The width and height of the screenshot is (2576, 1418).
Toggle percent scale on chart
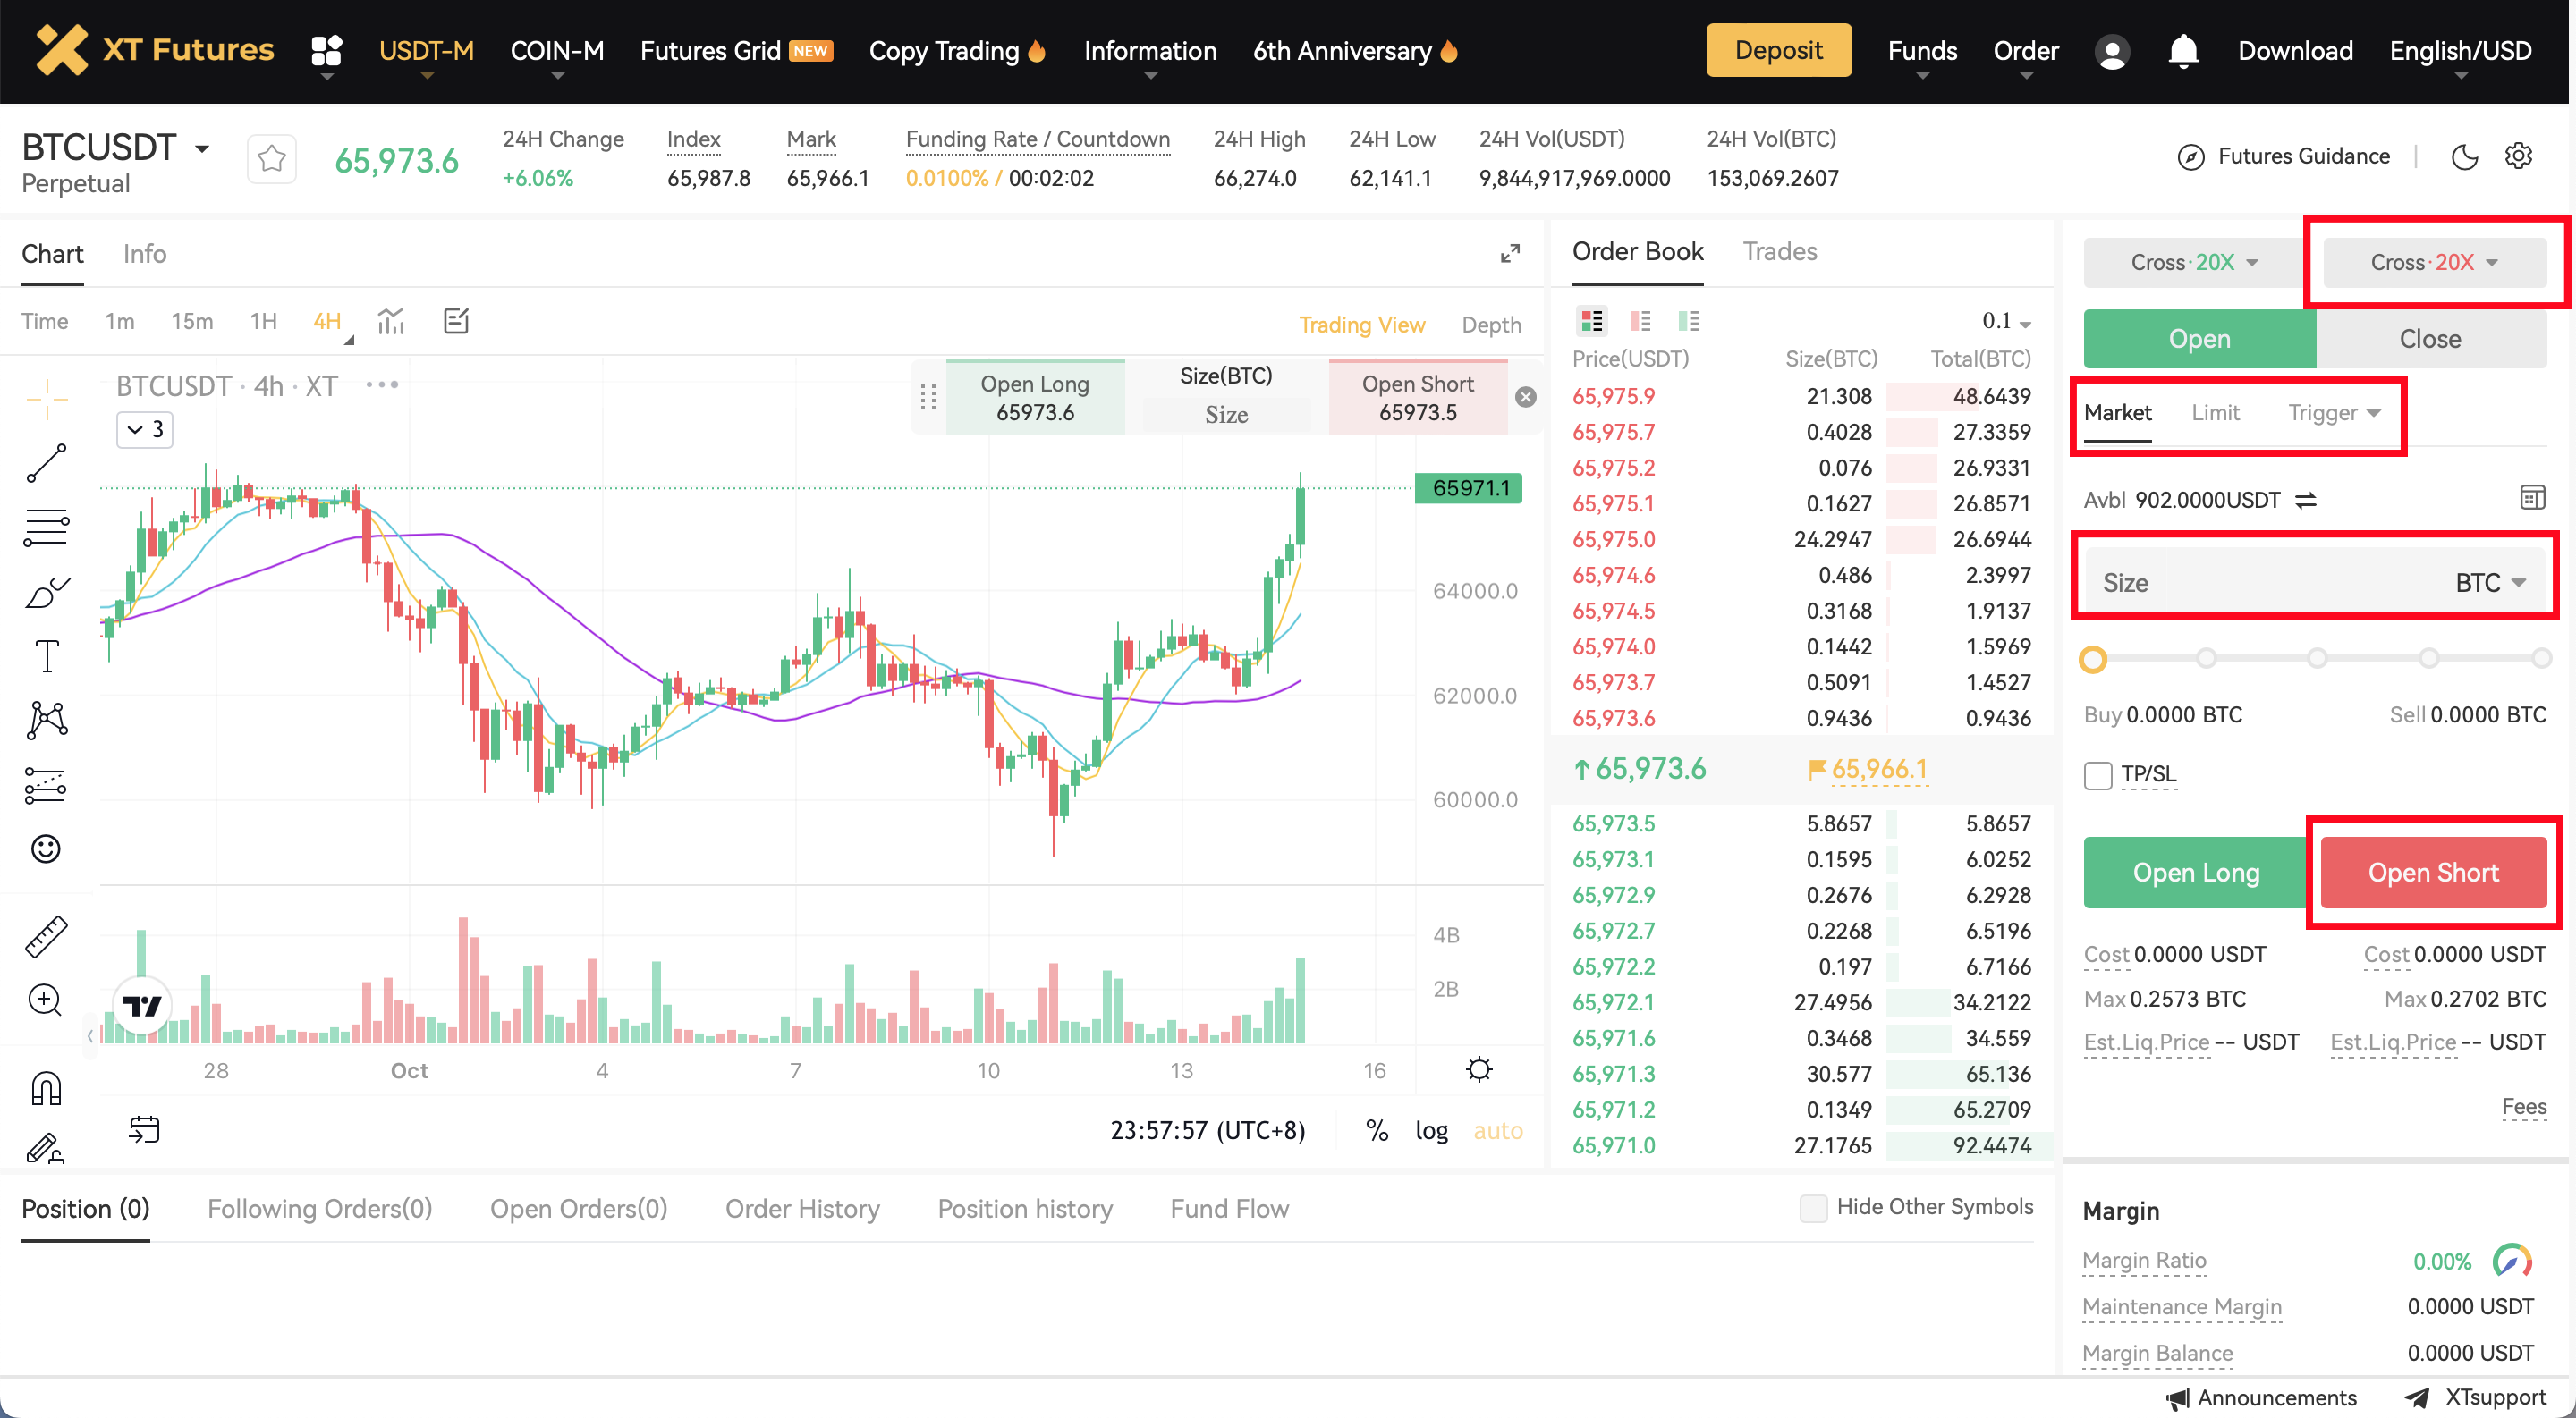[1377, 1131]
